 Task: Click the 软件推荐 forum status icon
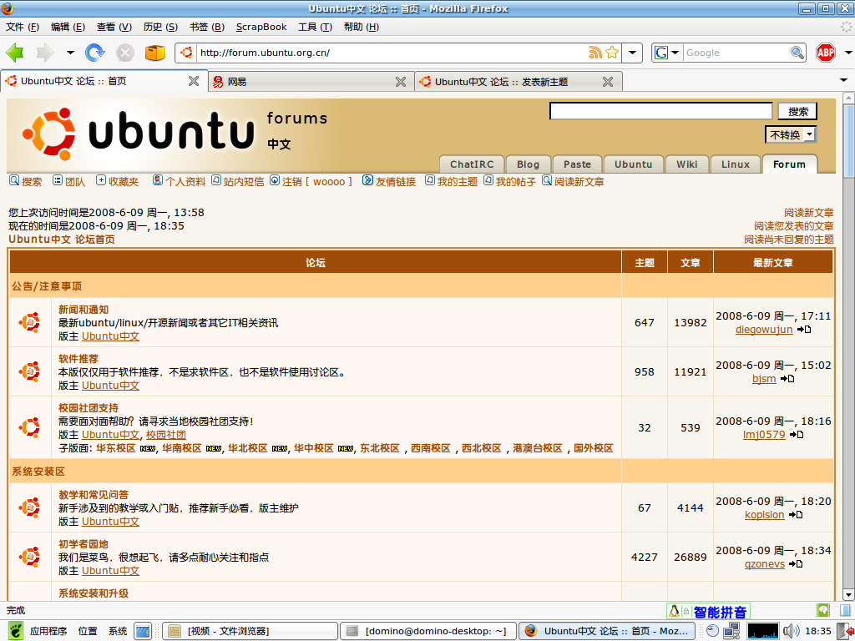pyautogui.click(x=29, y=371)
